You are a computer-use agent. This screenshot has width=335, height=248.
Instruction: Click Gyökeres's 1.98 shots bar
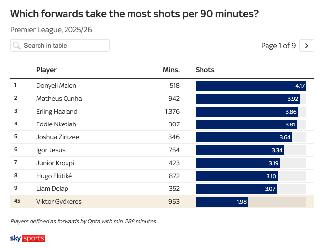(221, 201)
